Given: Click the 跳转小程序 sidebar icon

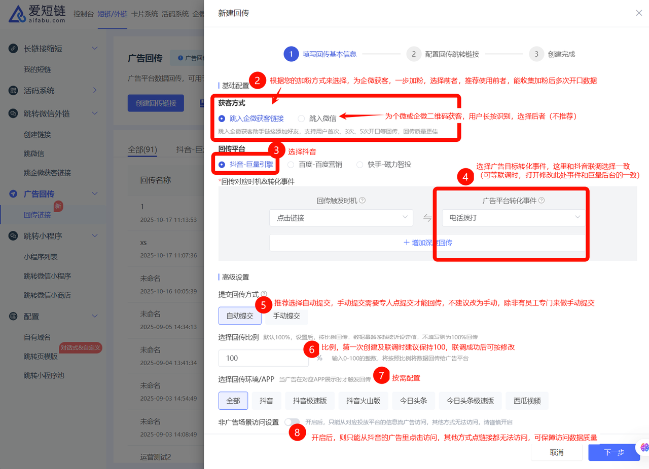Looking at the screenshot, I should [x=14, y=236].
